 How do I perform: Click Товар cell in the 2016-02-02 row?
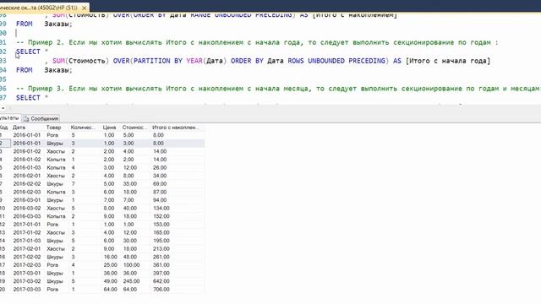55,184
